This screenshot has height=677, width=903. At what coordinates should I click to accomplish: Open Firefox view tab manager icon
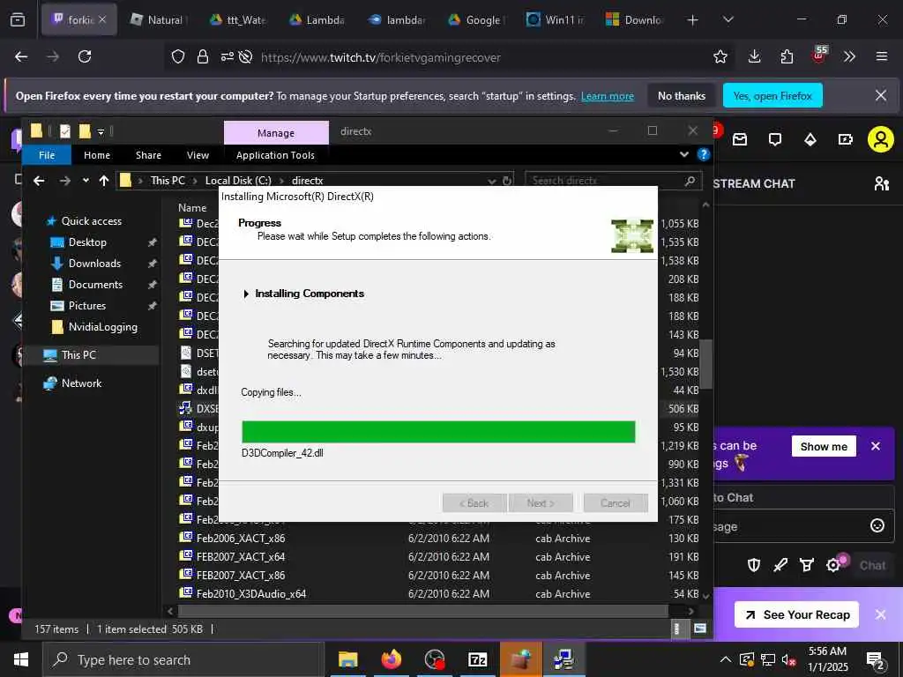pyautogui.click(x=18, y=19)
